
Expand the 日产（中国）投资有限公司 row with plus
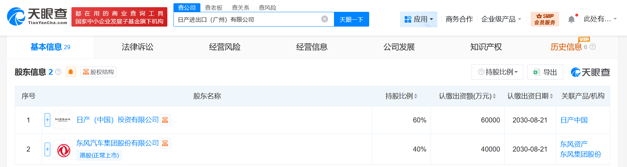[x=47, y=120]
